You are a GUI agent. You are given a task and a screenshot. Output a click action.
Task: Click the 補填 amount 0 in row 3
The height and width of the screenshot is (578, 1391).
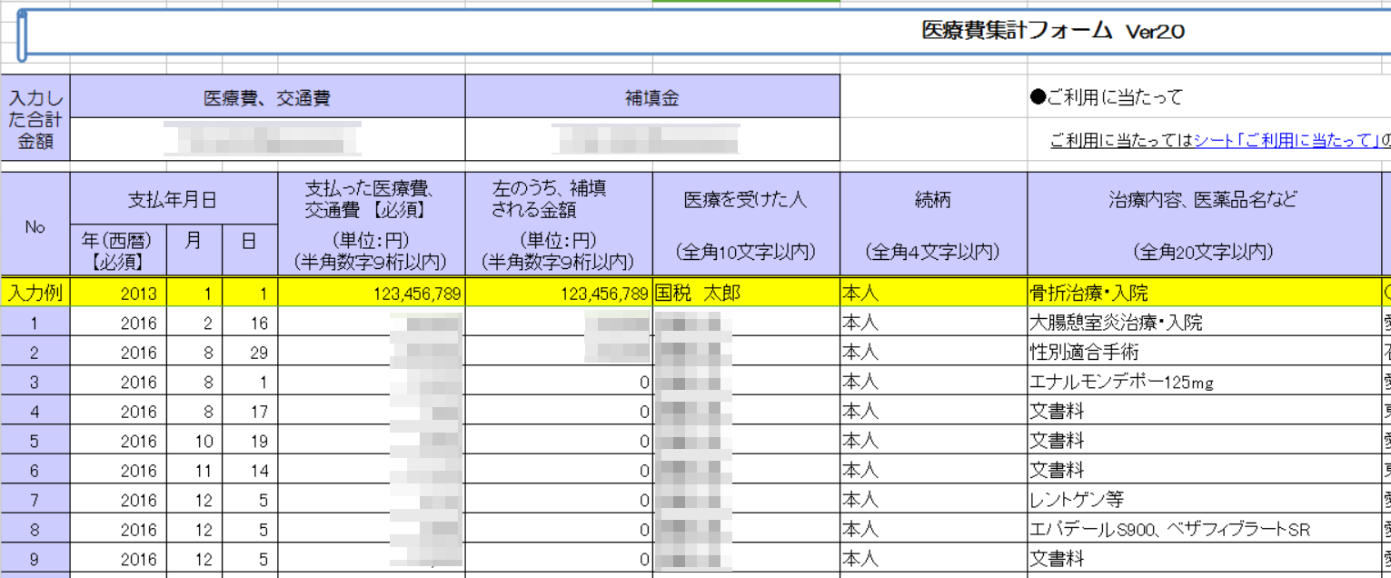559,382
